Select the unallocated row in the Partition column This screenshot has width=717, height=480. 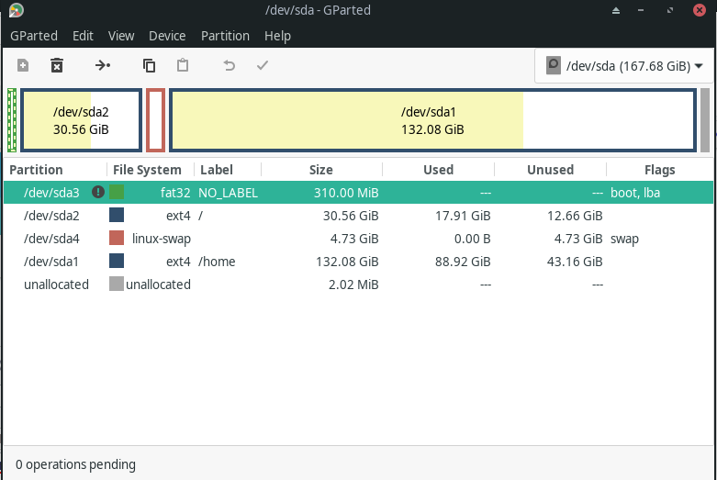pos(56,285)
